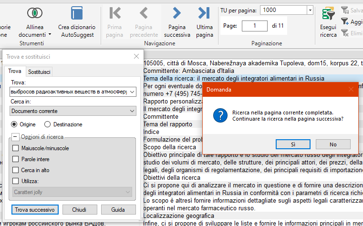The image size is (363, 226).
Task: Close the Domanda dialog
Action: (351, 89)
